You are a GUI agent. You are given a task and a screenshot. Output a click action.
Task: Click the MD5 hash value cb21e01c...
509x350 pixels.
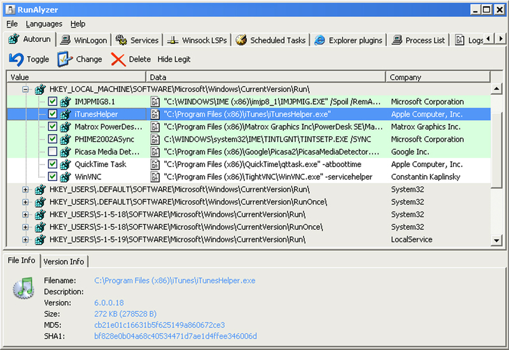[x=160, y=325]
